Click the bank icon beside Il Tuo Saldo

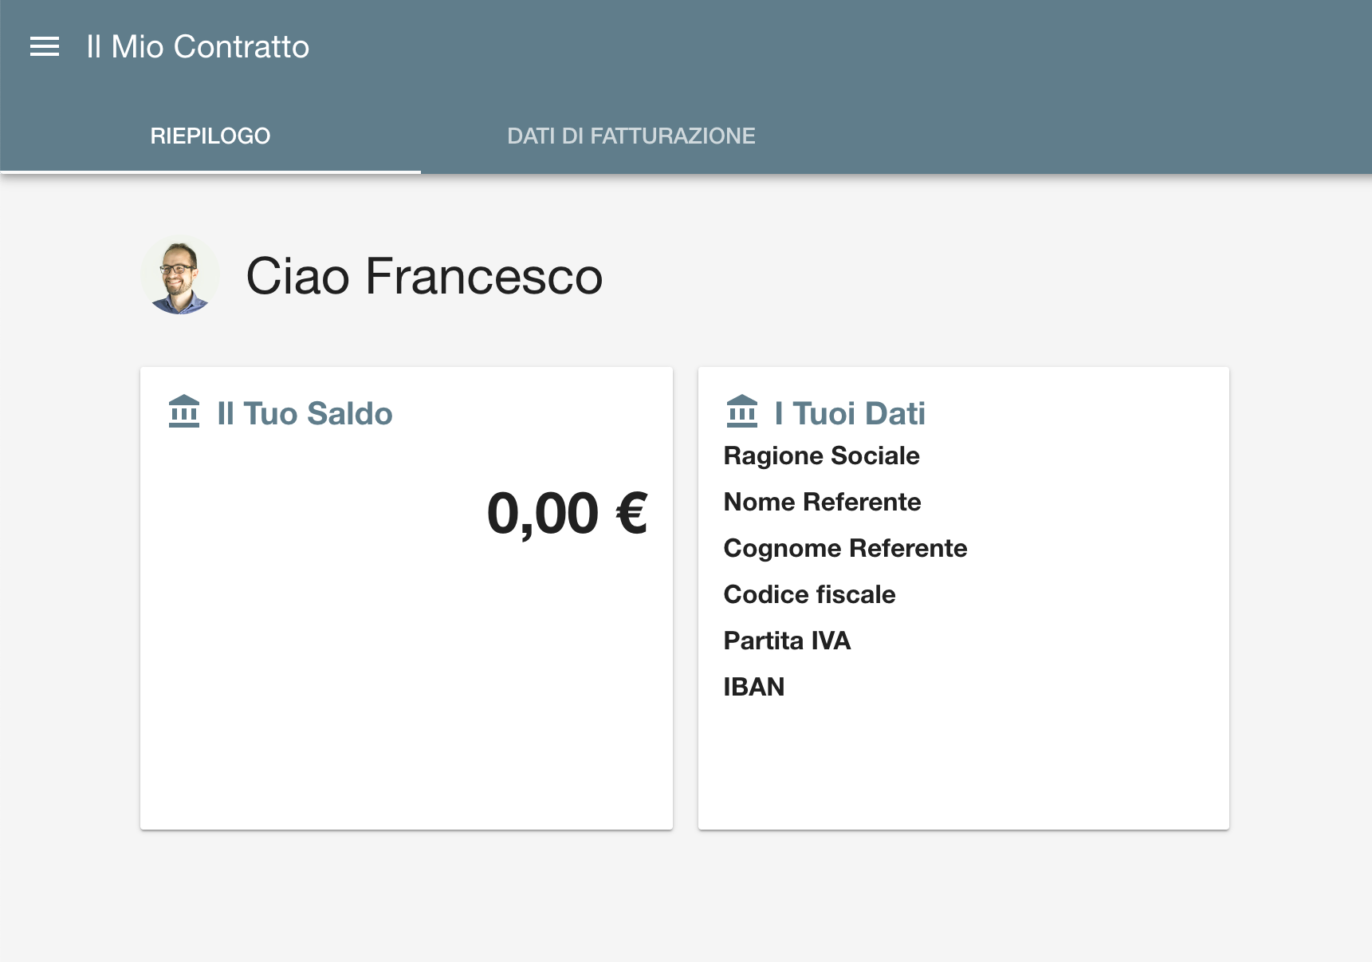184,412
